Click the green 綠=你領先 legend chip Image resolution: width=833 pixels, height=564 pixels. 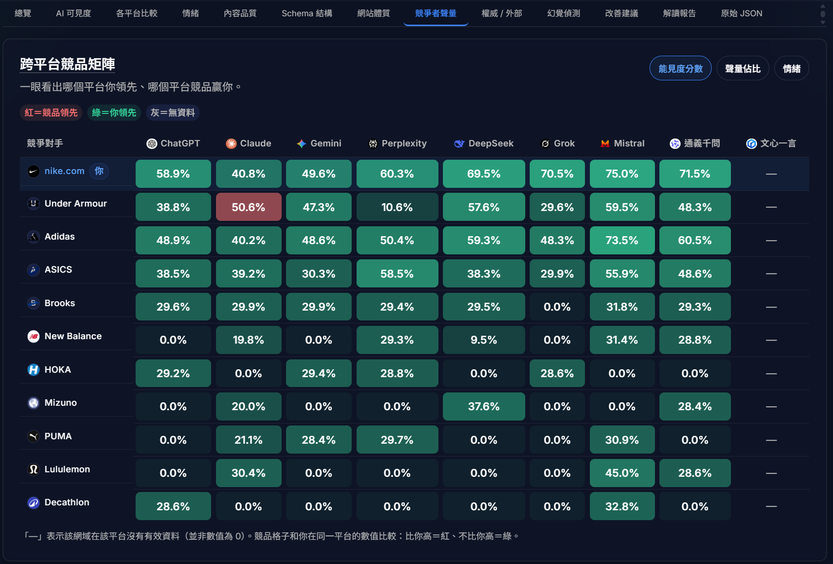[114, 112]
